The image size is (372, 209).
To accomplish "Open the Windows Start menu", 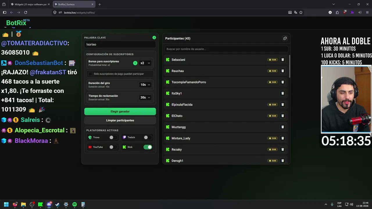I will pos(6,204).
